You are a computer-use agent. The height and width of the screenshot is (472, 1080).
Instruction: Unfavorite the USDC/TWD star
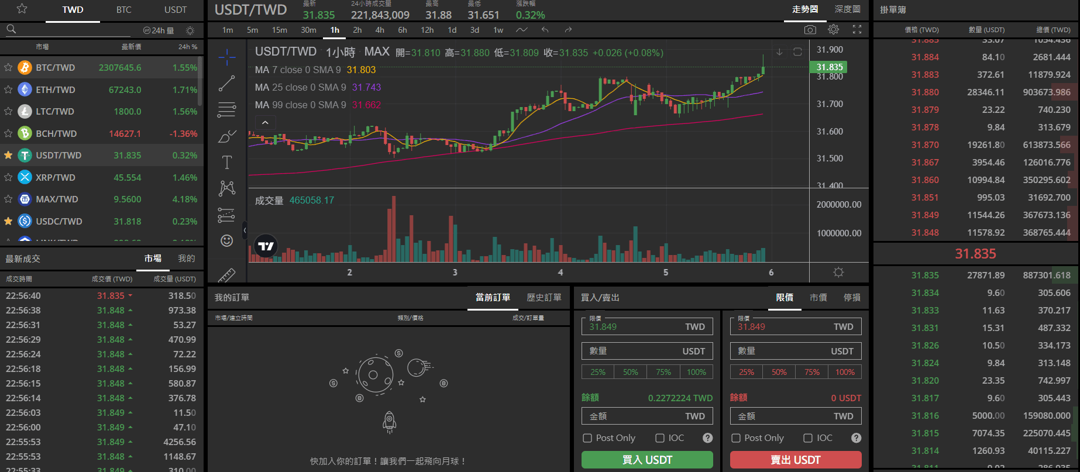click(x=8, y=221)
